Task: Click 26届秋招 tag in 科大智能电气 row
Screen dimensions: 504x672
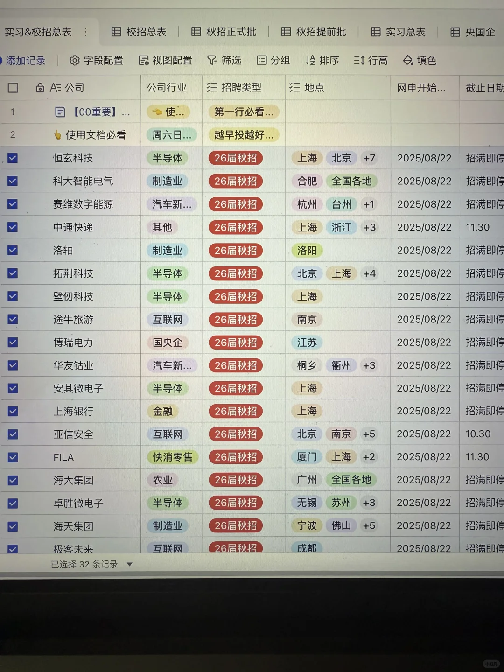Action: [x=236, y=181]
